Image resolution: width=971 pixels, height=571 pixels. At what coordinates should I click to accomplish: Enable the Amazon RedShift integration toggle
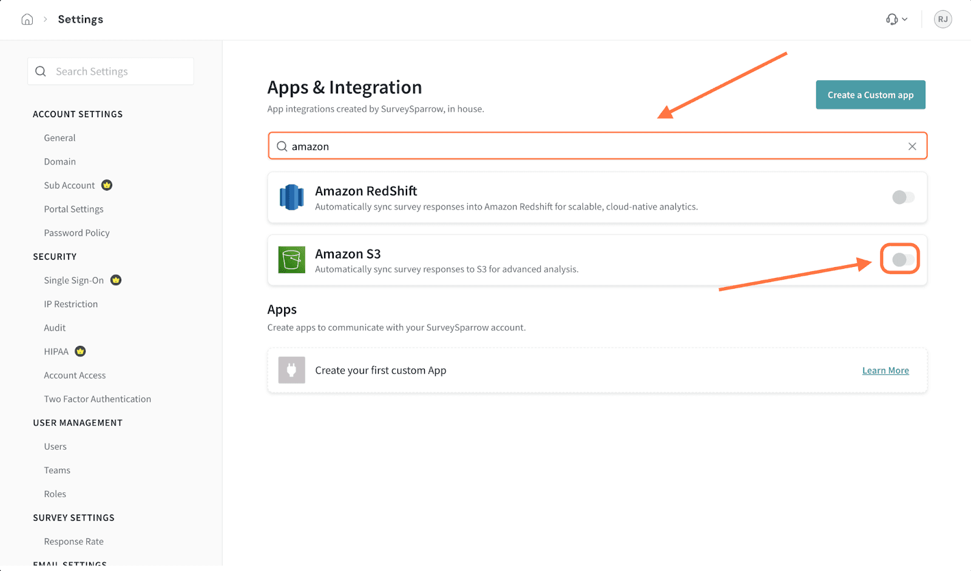pyautogui.click(x=902, y=197)
